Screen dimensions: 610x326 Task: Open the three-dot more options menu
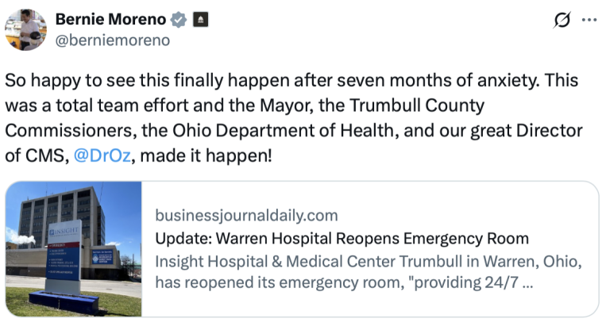[x=589, y=21]
